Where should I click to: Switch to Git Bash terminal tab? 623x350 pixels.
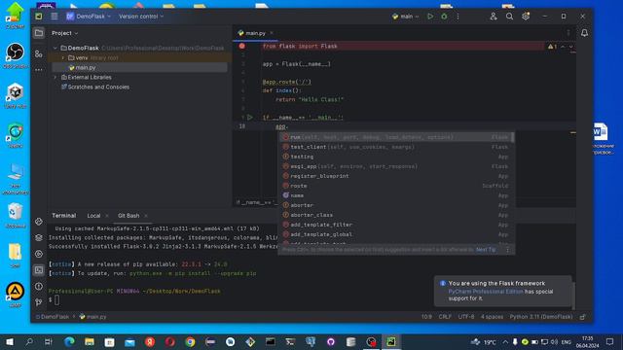128,216
